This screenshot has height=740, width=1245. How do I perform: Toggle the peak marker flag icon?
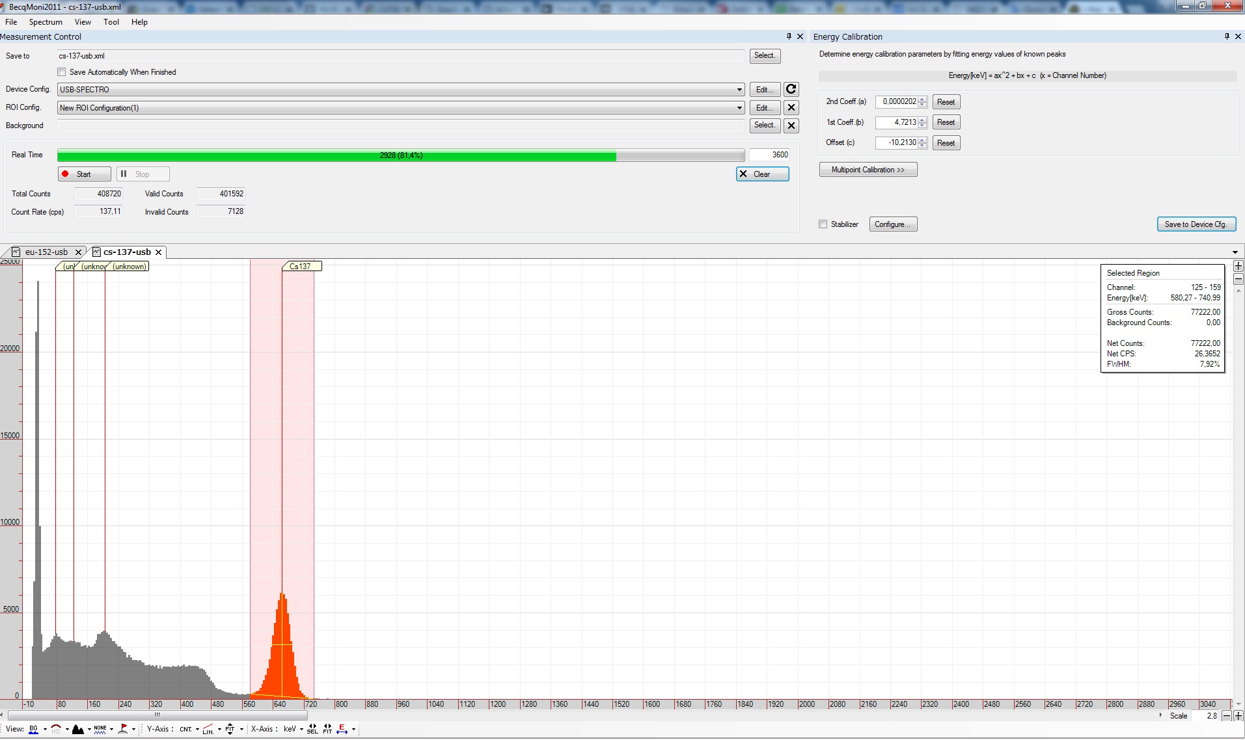(123, 730)
